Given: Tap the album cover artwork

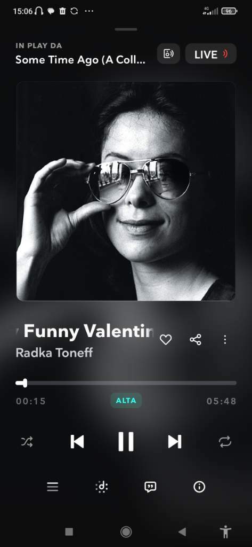Looking at the screenshot, I should click(x=126, y=191).
